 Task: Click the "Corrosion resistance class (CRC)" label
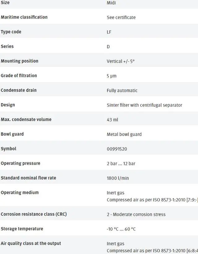pyautogui.click(x=34, y=214)
